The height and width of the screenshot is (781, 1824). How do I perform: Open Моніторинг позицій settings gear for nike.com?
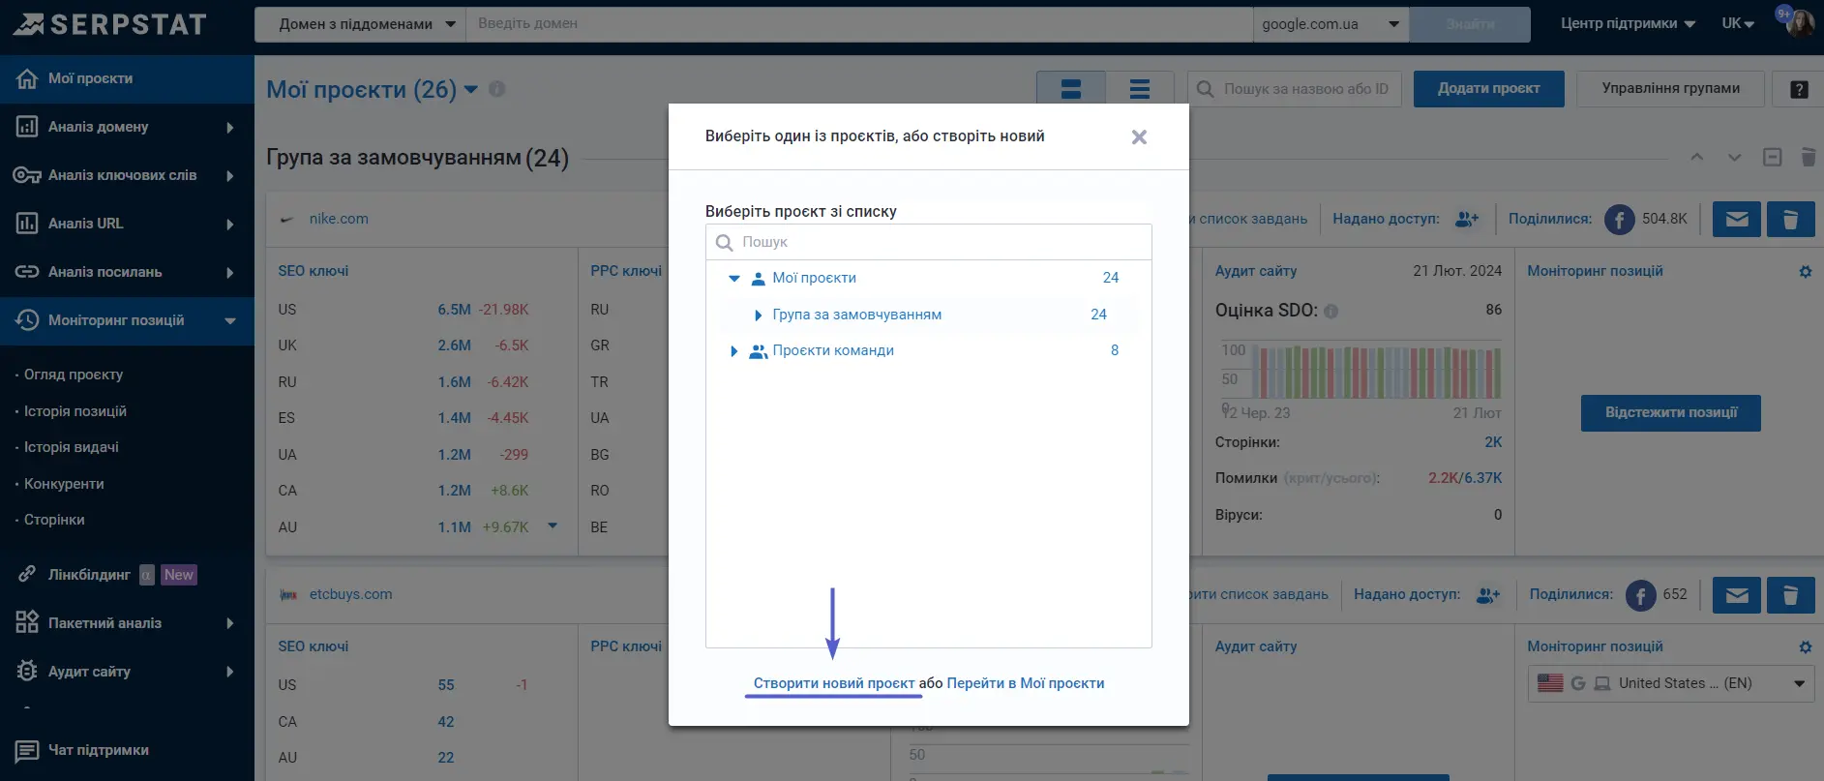click(x=1805, y=272)
